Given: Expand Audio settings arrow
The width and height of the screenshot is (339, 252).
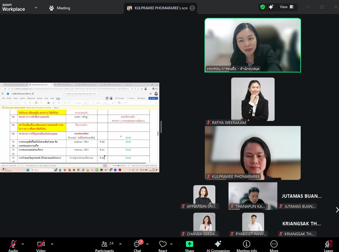Looking at the screenshot, I should pos(23,244).
